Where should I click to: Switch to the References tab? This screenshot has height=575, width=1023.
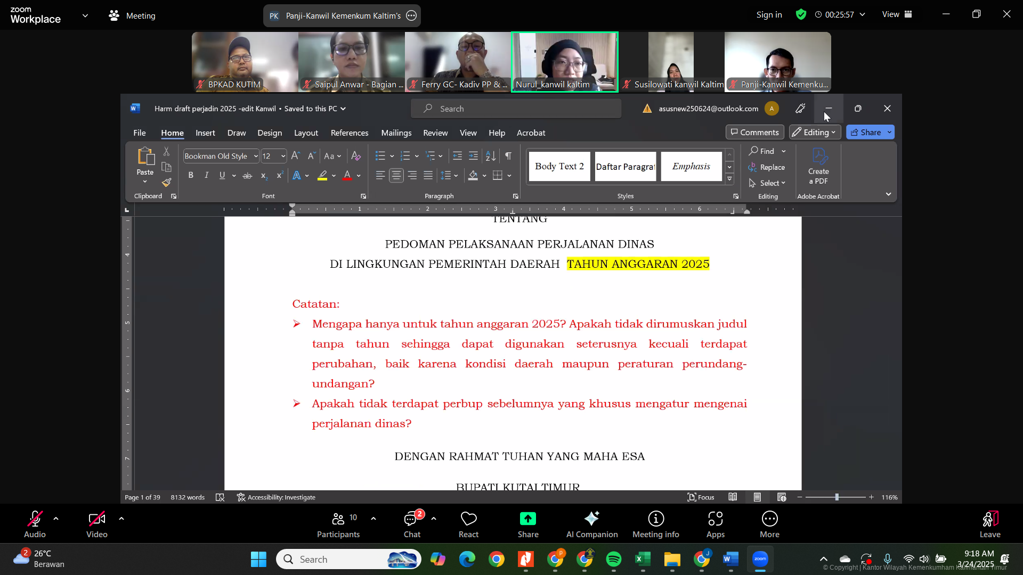pyautogui.click(x=350, y=133)
